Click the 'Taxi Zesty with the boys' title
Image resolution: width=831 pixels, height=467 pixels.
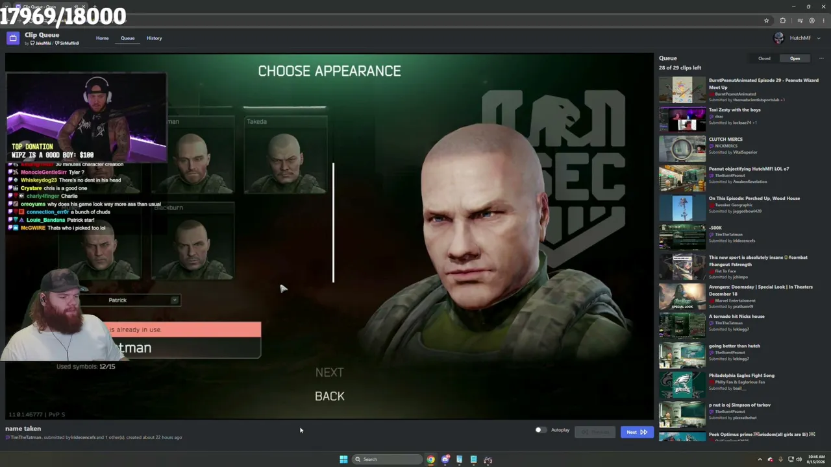pos(734,110)
